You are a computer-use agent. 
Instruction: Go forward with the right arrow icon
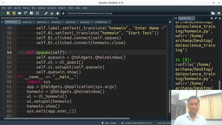[x=63, y=13]
